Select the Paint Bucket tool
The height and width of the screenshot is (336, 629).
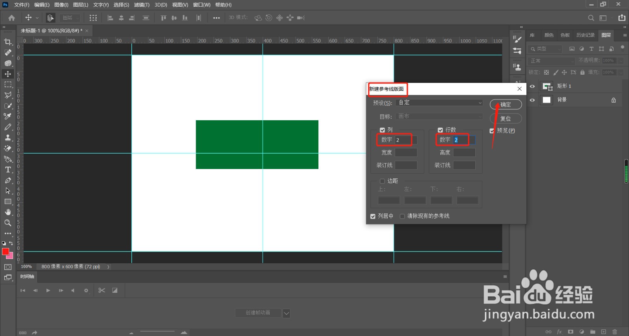coord(7,159)
